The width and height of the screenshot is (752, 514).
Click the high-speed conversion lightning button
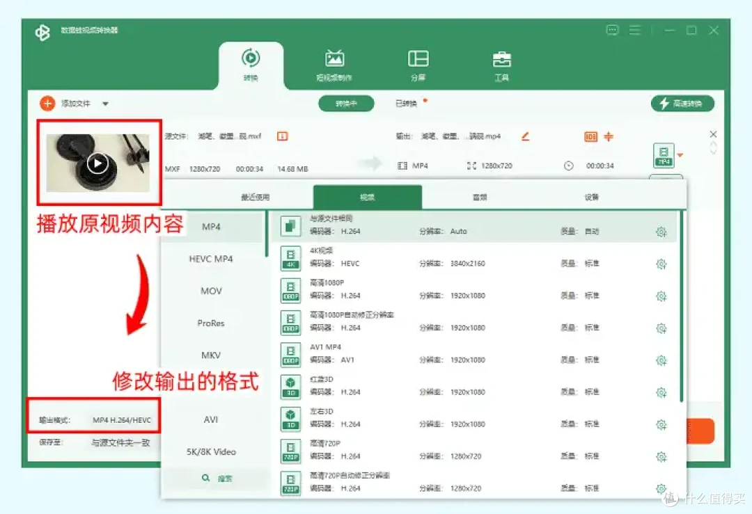click(682, 104)
